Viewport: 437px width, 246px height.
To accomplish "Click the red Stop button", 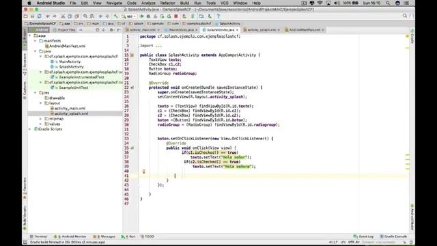I will coord(176,16).
